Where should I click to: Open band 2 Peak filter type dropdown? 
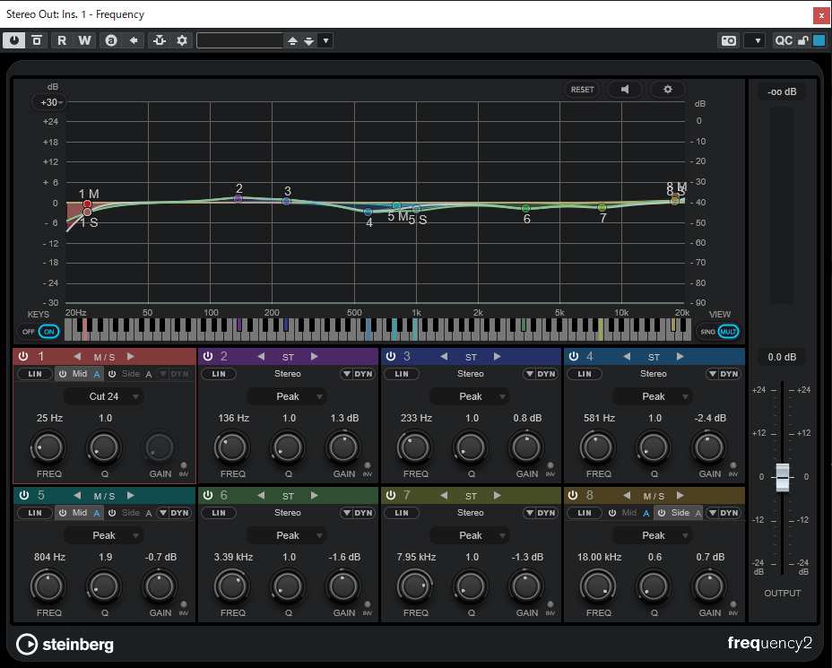287,396
